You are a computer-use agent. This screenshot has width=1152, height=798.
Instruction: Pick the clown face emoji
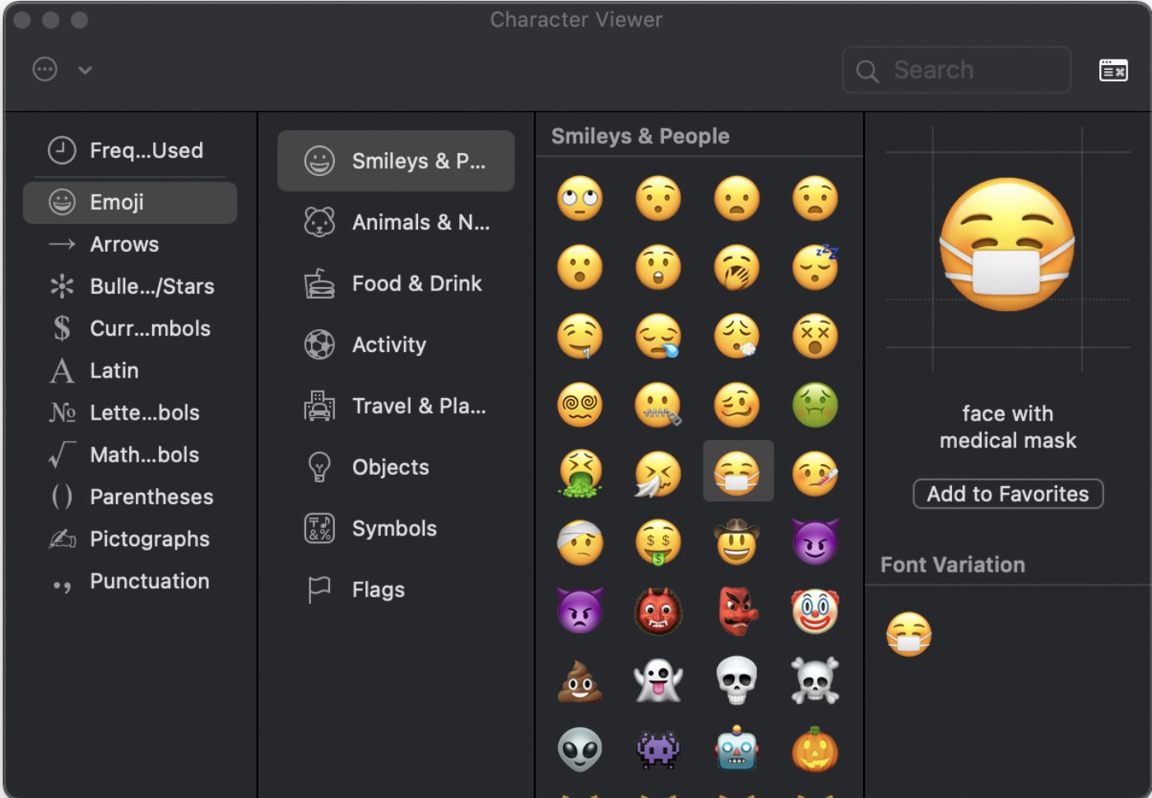click(815, 611)
